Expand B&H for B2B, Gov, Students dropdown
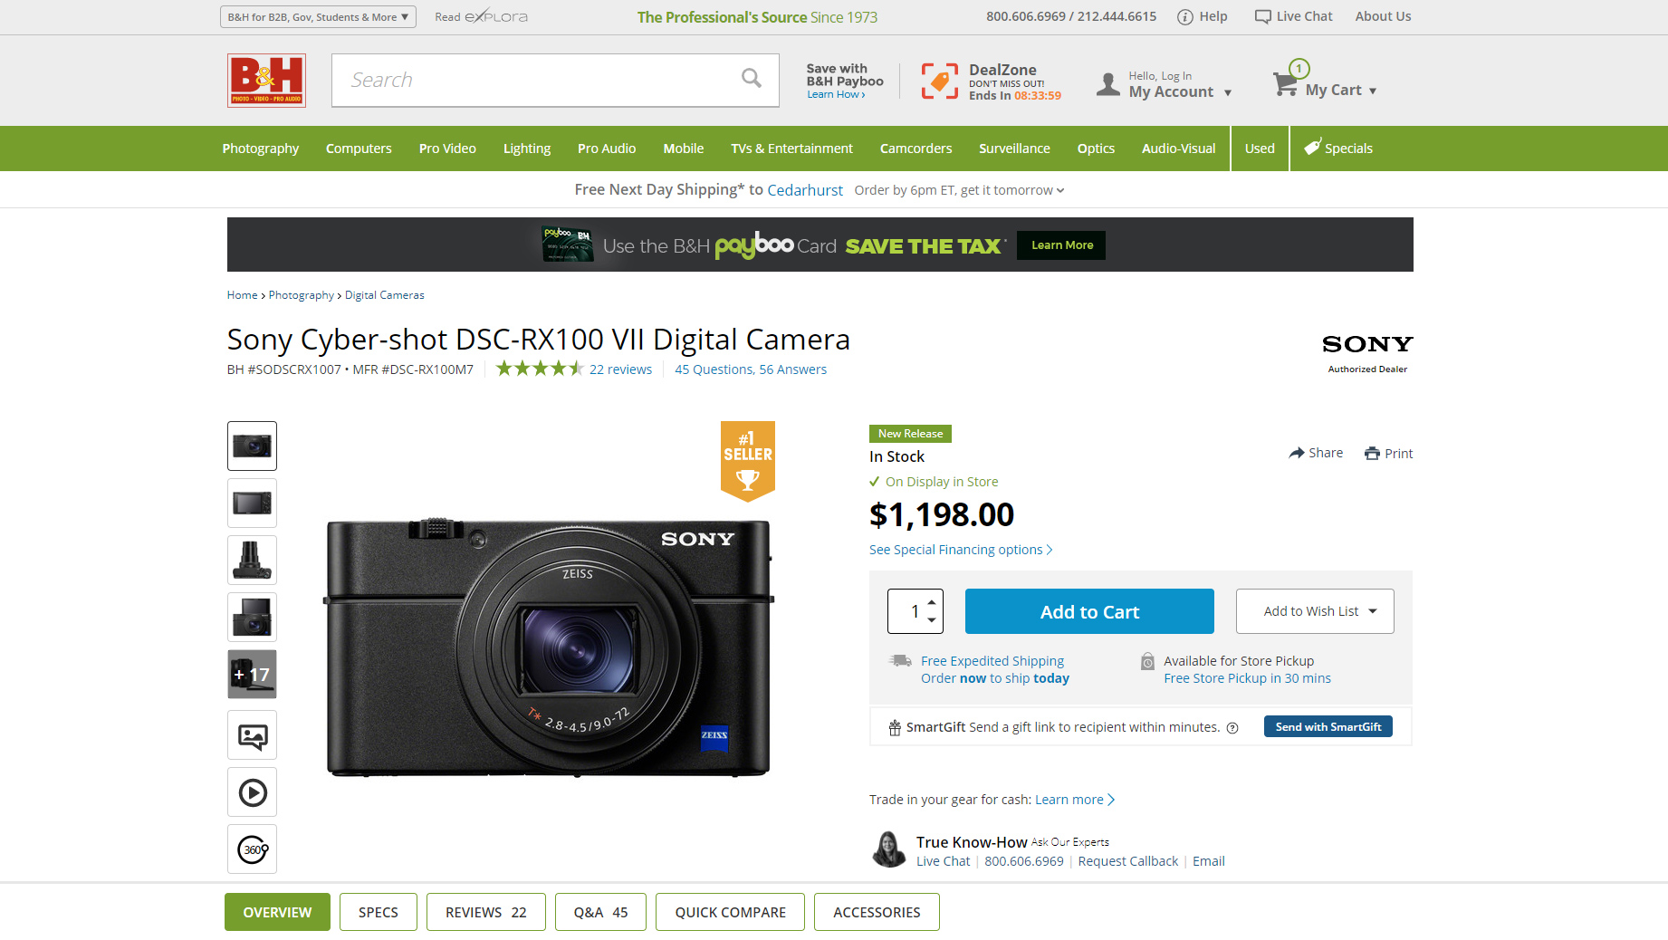Screen dimensions: 1668x940 (318, 17)
